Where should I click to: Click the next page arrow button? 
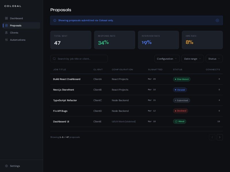pos(220,137)
